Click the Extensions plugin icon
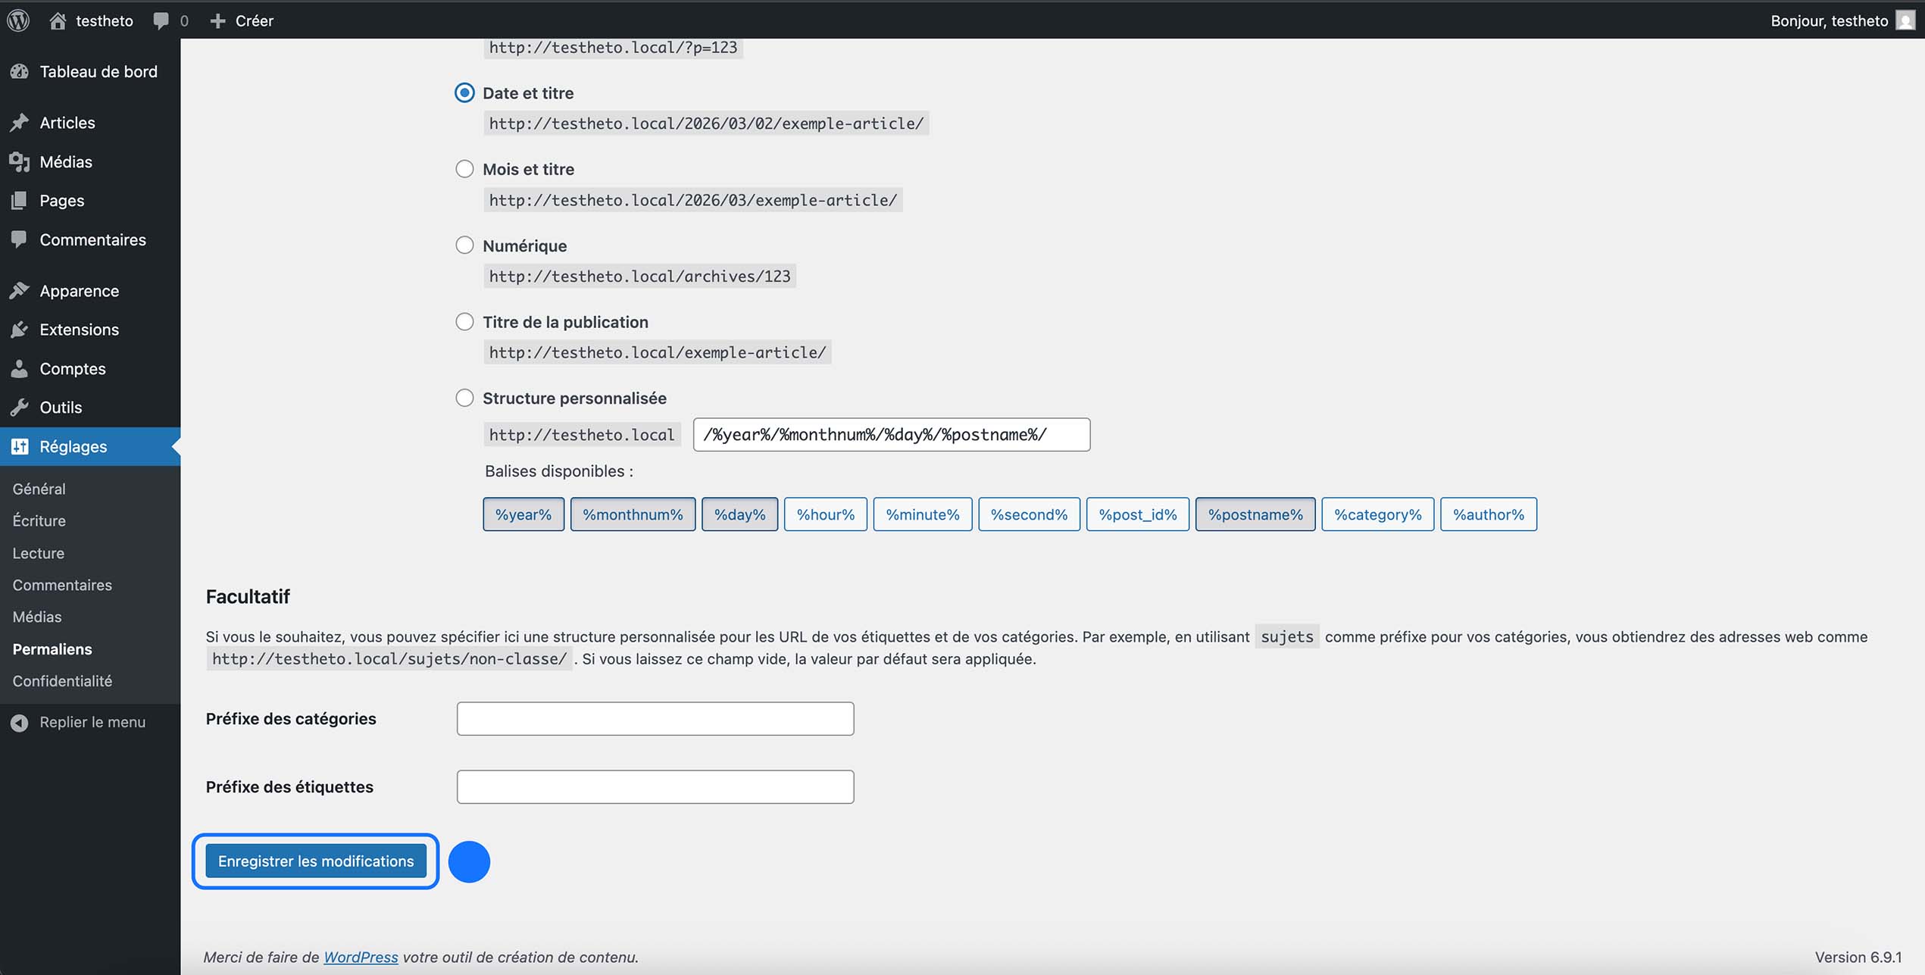This screenshot has width=1925, height=975. point(20,330)
